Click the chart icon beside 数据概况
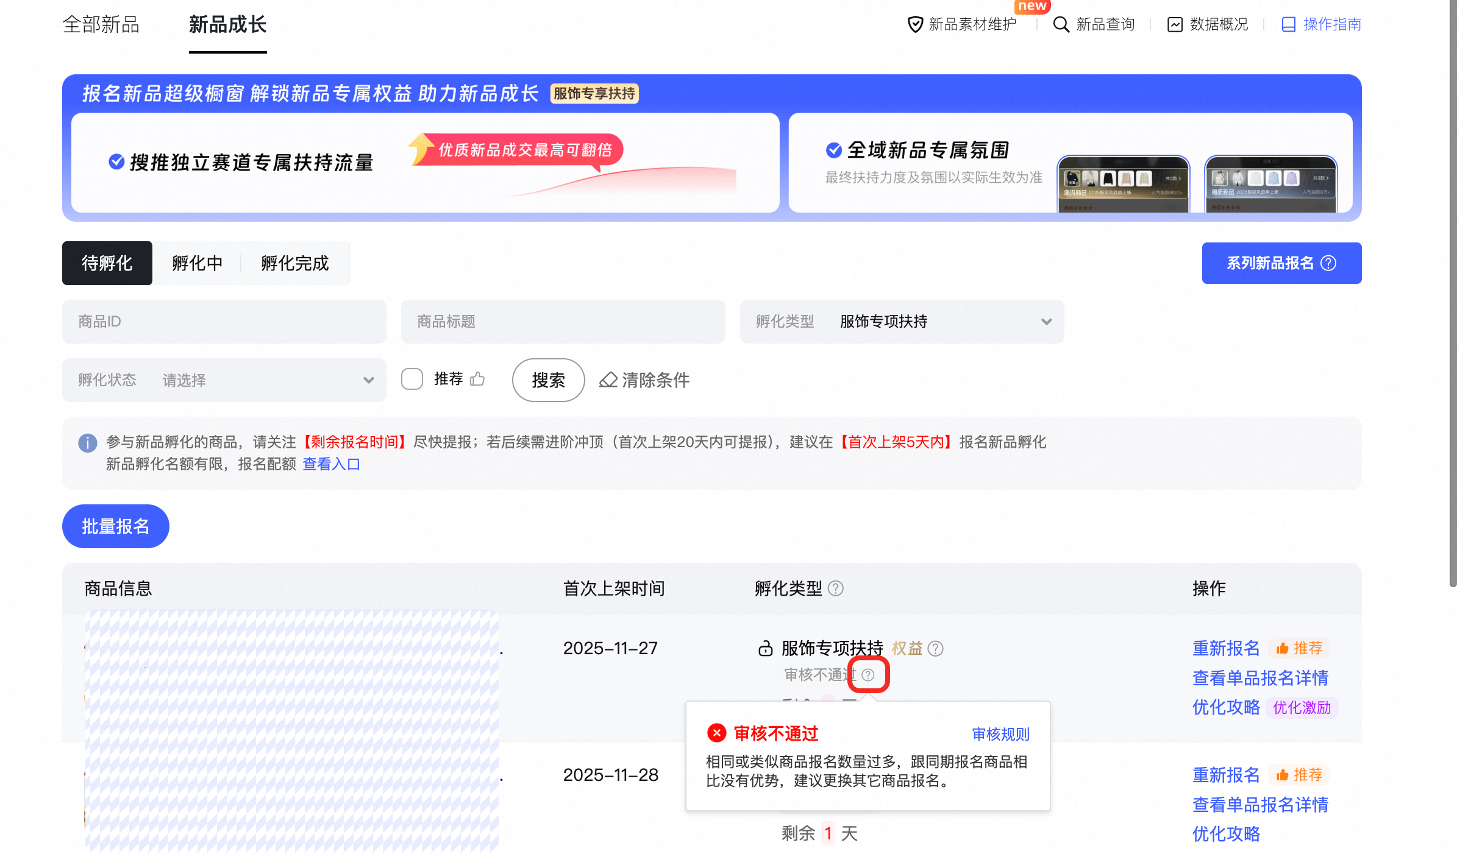The image size is (1457, 854). point(1175,24)
